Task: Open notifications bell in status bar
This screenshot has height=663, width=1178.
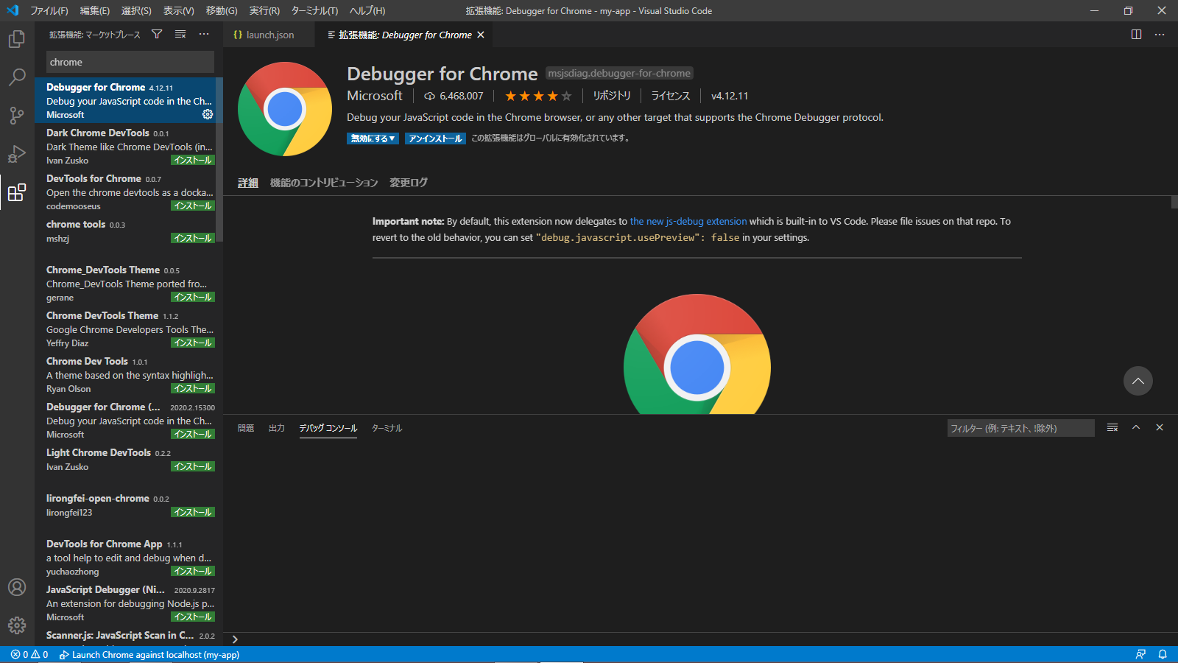Action: [1163, 654]
